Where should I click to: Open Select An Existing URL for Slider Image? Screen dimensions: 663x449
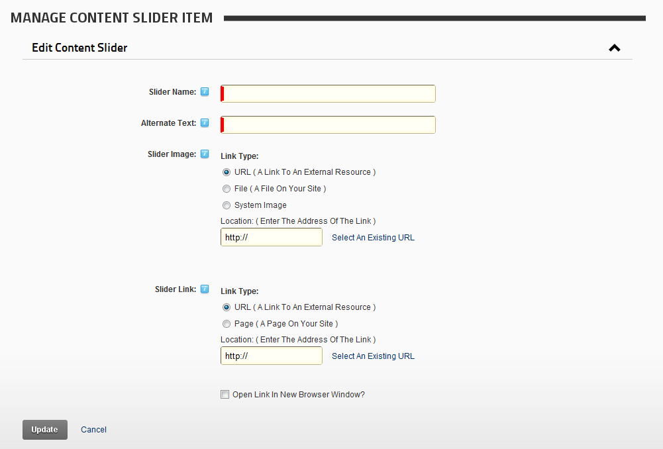(x=373, y=238)
